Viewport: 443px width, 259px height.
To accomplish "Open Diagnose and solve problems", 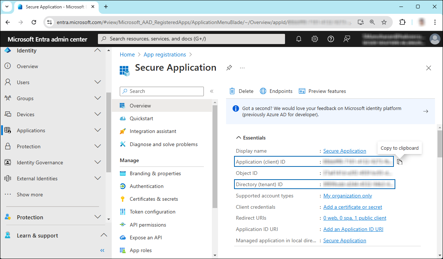I will (163, 144).
